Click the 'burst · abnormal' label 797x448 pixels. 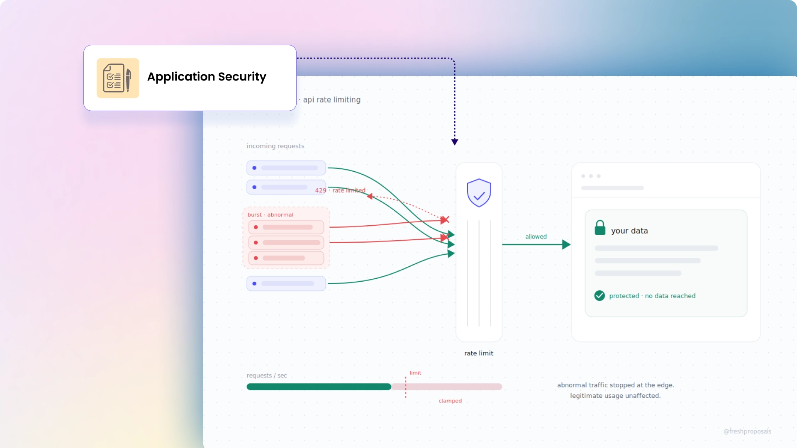[x=271, y=215]
